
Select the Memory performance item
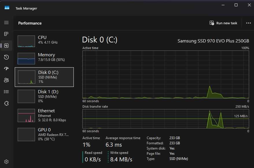click(44, 58)
